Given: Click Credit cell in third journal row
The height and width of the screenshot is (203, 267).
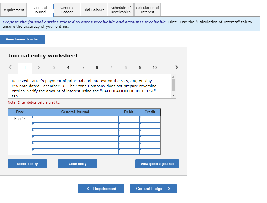Looking at the screenshot, I should [x=150, y=132].
